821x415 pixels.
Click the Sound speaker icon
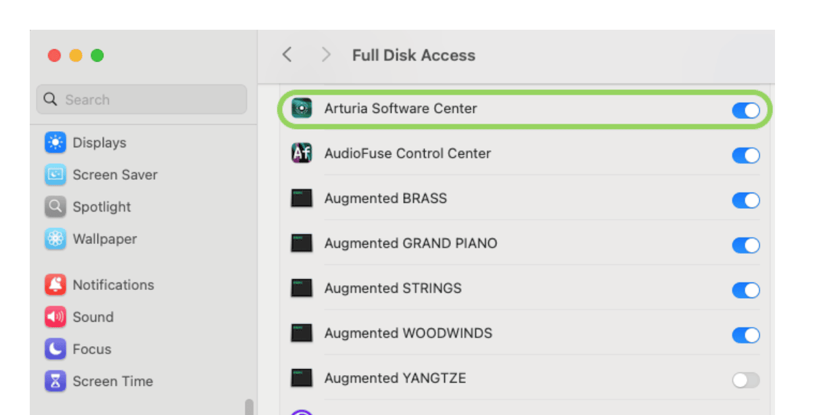click(x=55, y=317)
